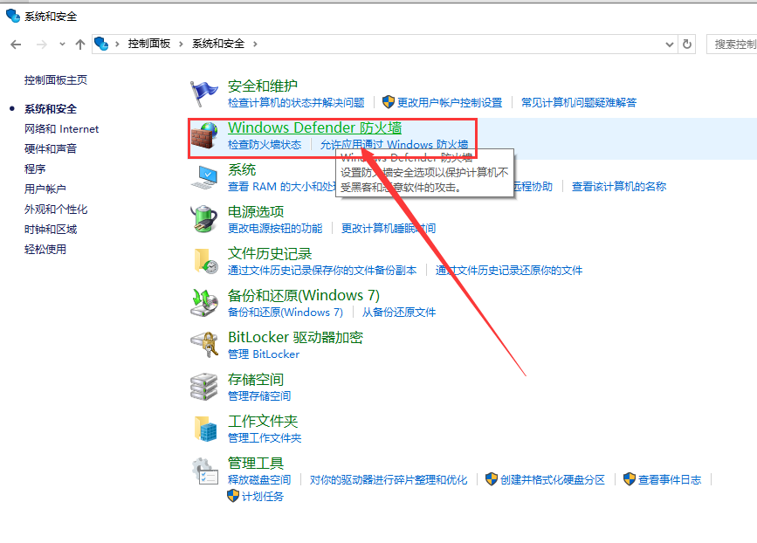
Task: Open 网络和 Internet category in sidebar
Action: 61,129
